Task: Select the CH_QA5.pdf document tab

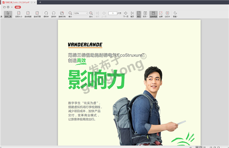Action: click(17, 2)
